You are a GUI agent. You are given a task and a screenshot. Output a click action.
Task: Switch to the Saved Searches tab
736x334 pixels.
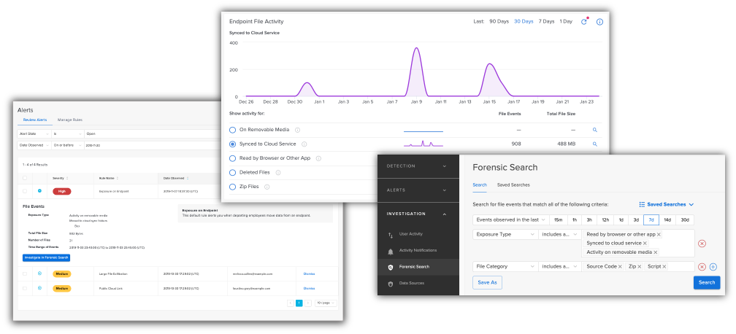point(513,185)
